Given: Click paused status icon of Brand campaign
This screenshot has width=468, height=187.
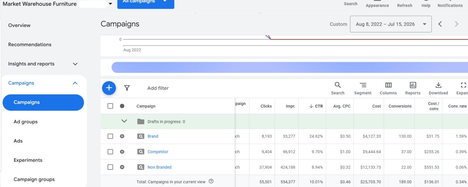Looking at the screenshot, I should click(x=122, y=136).
